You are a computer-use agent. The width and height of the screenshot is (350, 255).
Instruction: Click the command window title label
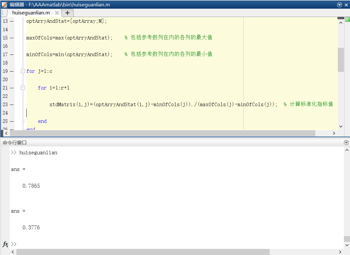point(15,143)
